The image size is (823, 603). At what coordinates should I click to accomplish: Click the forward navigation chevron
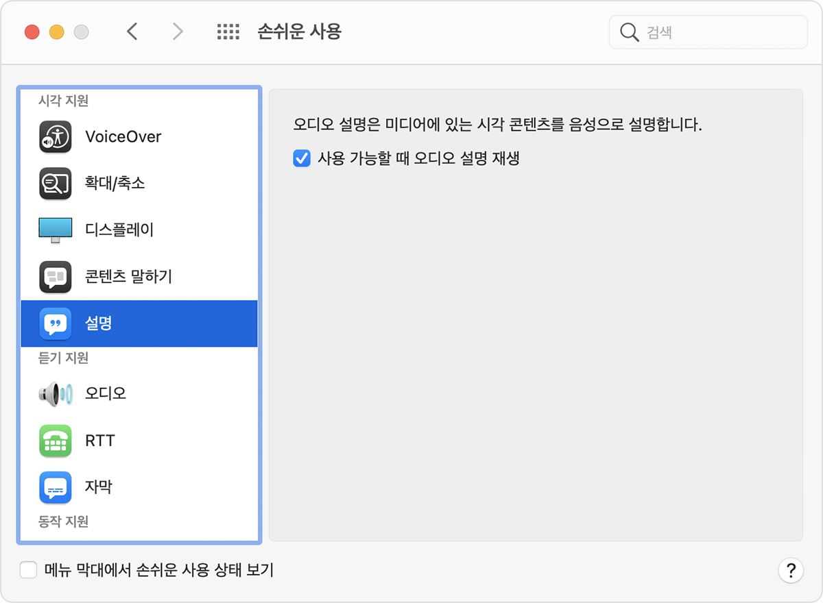pyautogui.click(x=177, y=32)
